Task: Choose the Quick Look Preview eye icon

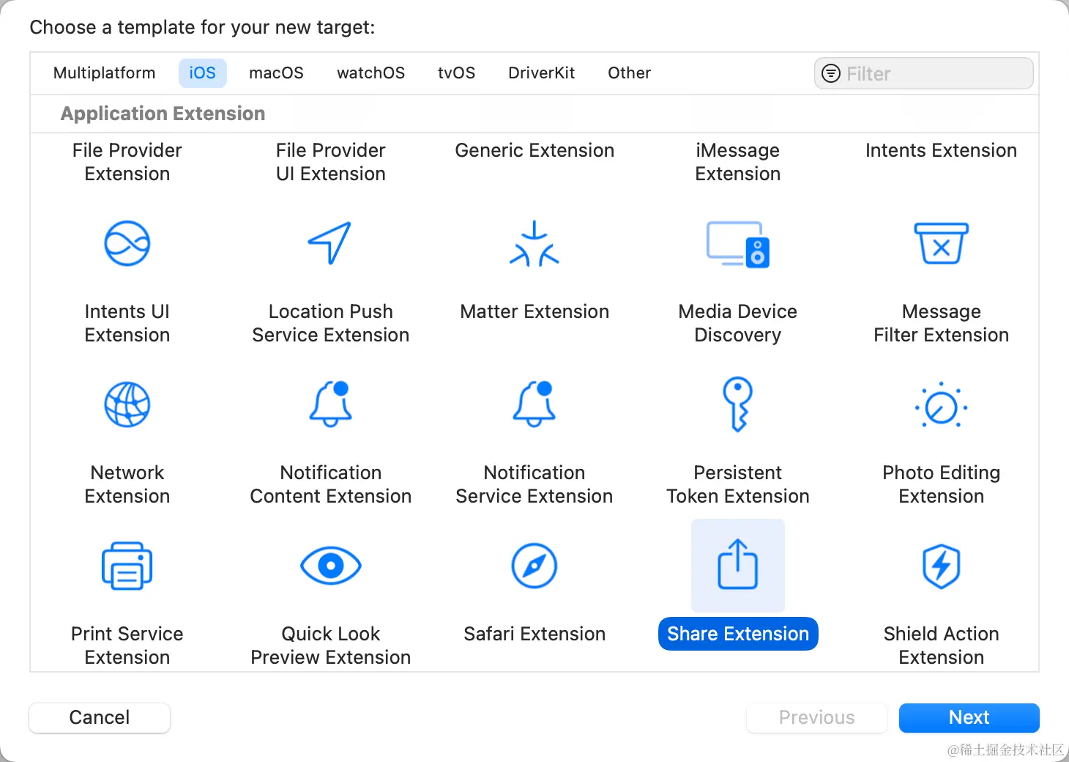Action: [x=331, y=566]
